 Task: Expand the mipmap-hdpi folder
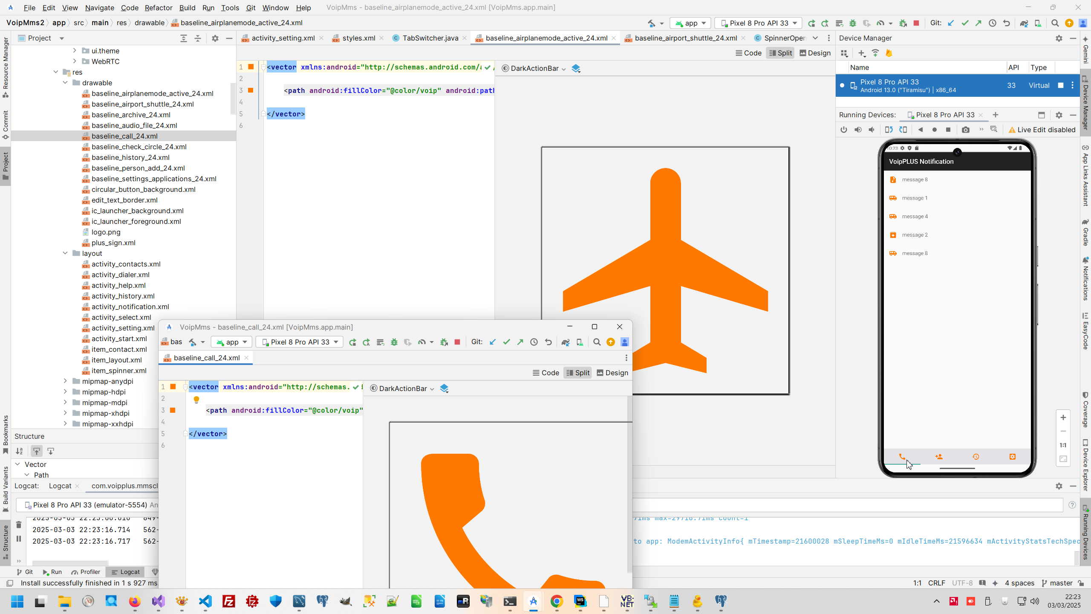pyautogui.click(x=65, y=392)
